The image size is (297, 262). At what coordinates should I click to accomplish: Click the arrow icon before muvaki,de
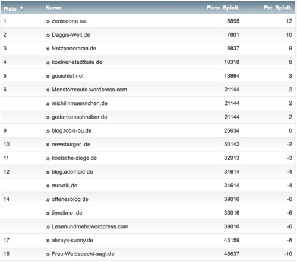pos(48,186)
